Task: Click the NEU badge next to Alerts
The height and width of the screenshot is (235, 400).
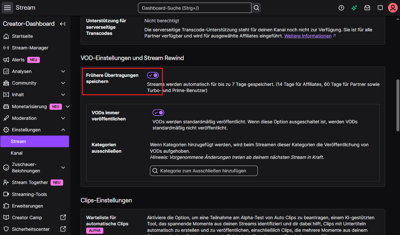Action: 33,60
